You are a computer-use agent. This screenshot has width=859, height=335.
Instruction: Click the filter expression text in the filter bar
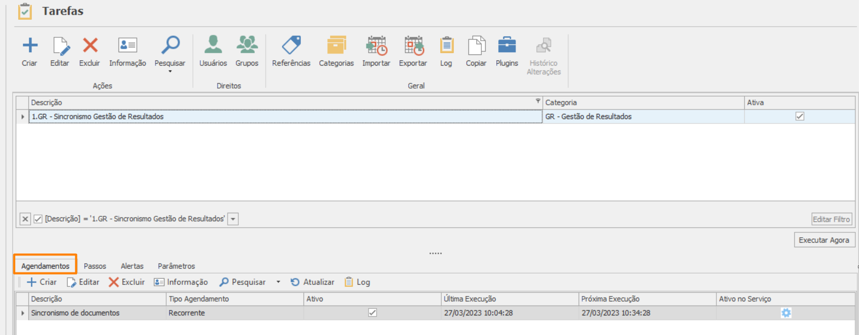point(135,219)
